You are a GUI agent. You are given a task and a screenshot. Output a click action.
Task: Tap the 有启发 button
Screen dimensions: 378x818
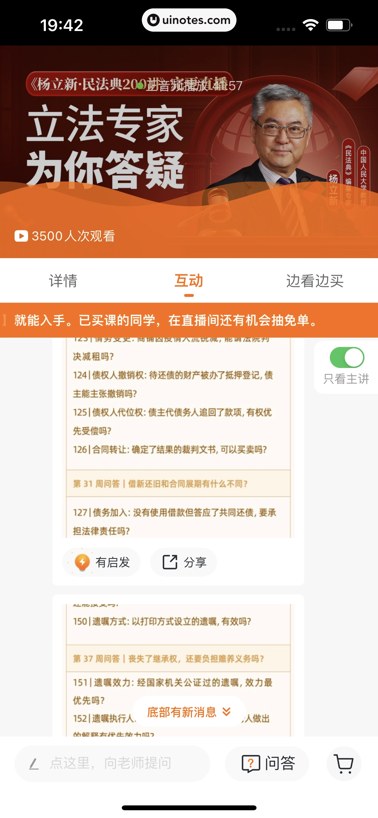[101, 562]
